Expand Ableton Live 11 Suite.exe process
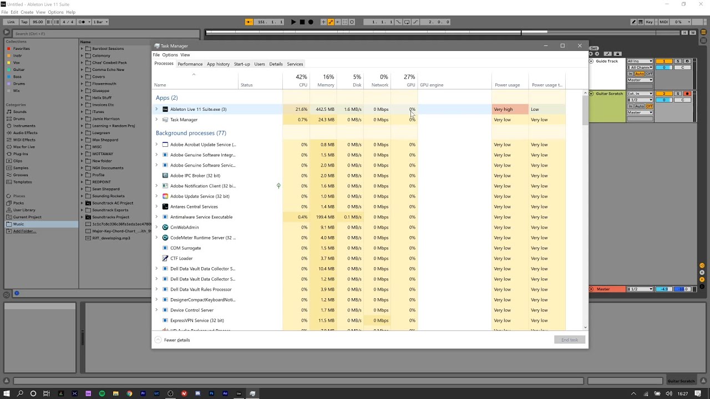The height and width of the screenshot is (399, 710). click(x=156, y=109)
